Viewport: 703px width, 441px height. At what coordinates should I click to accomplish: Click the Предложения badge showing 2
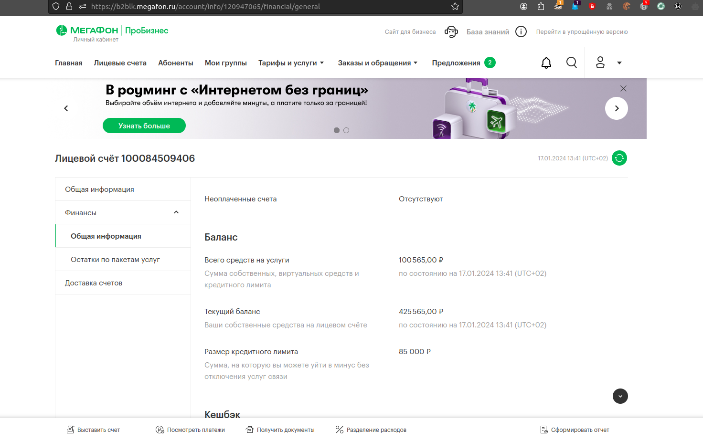tap(490, 63)
